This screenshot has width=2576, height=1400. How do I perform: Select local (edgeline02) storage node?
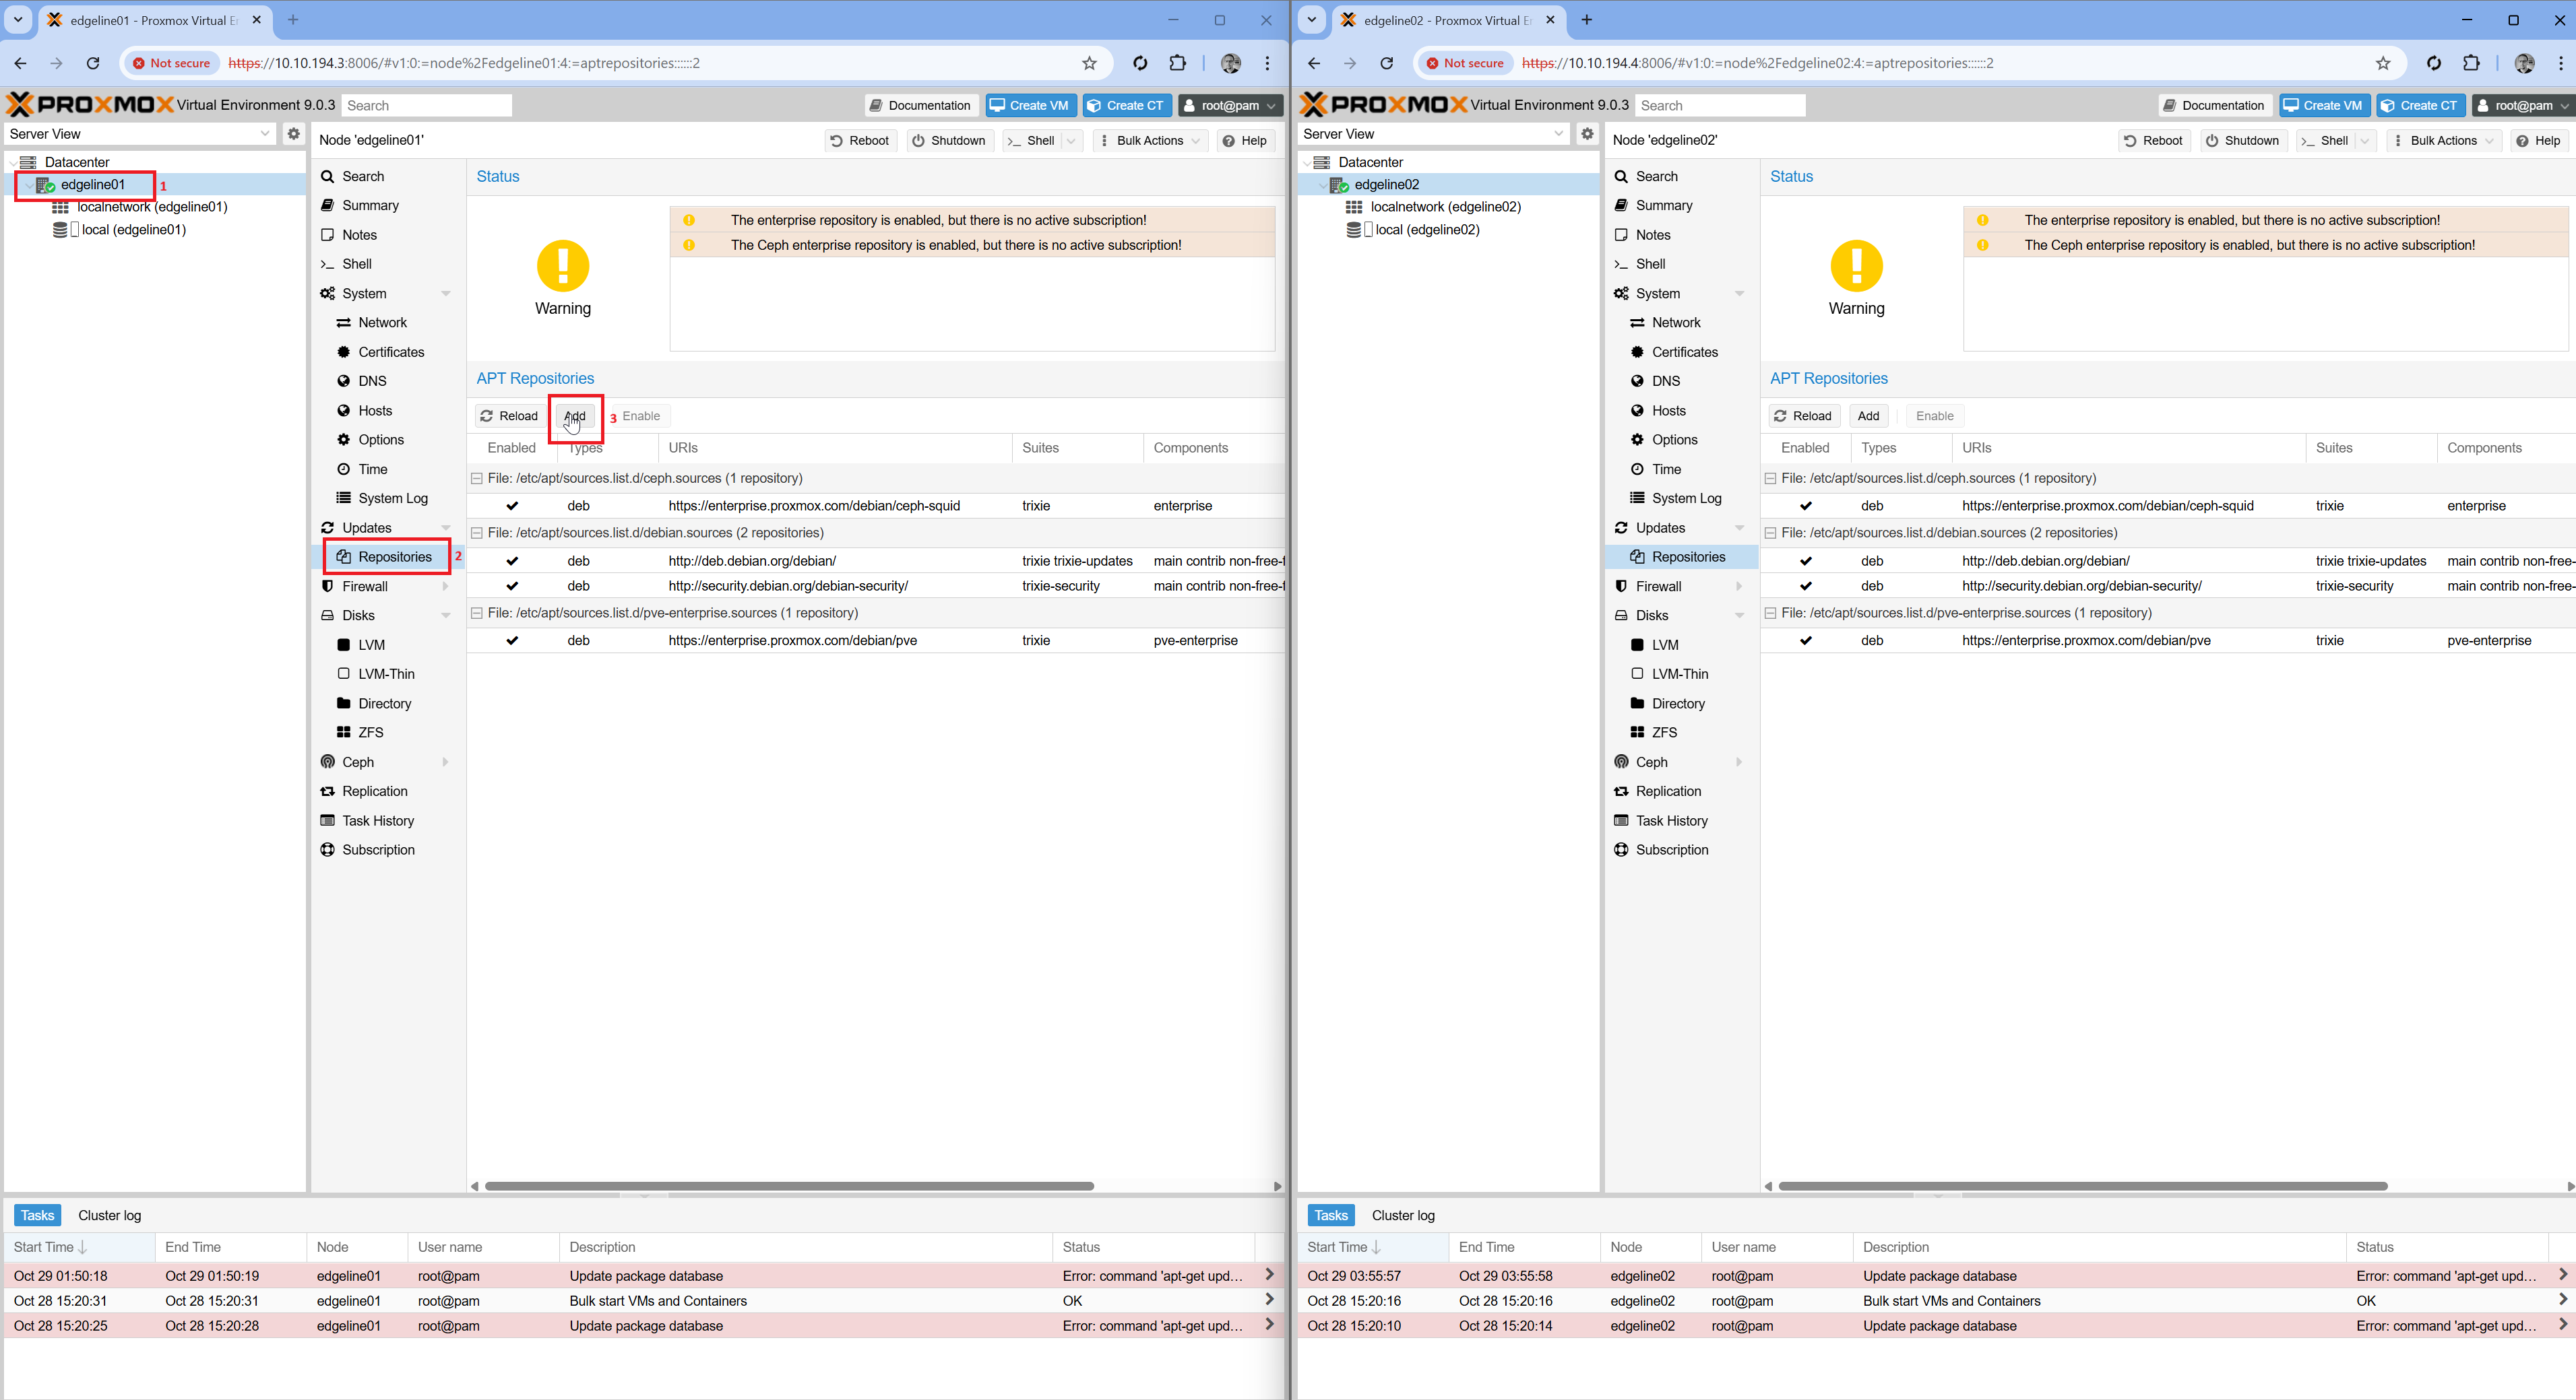(1414, 230)
